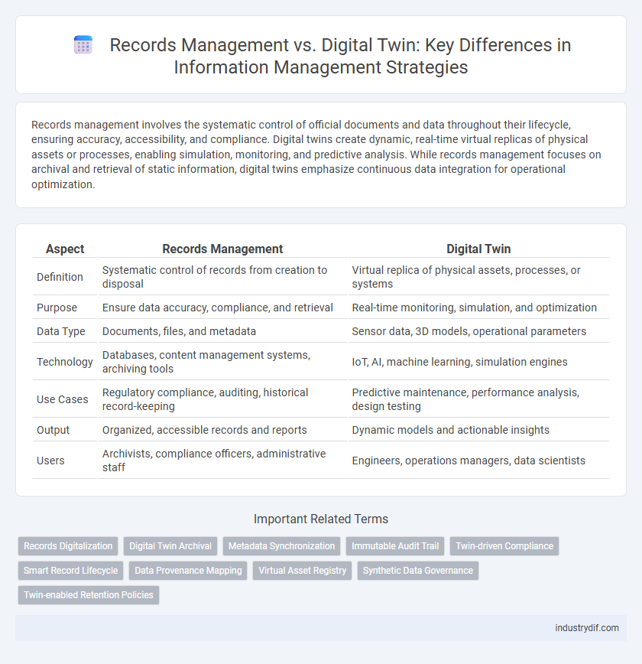Click 'Databases, content management systems' cell
The height and width of the screenshot is (664, 642).
(x=222, y=362)
